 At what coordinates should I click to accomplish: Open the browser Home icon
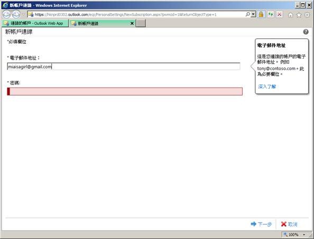[291, 15]
